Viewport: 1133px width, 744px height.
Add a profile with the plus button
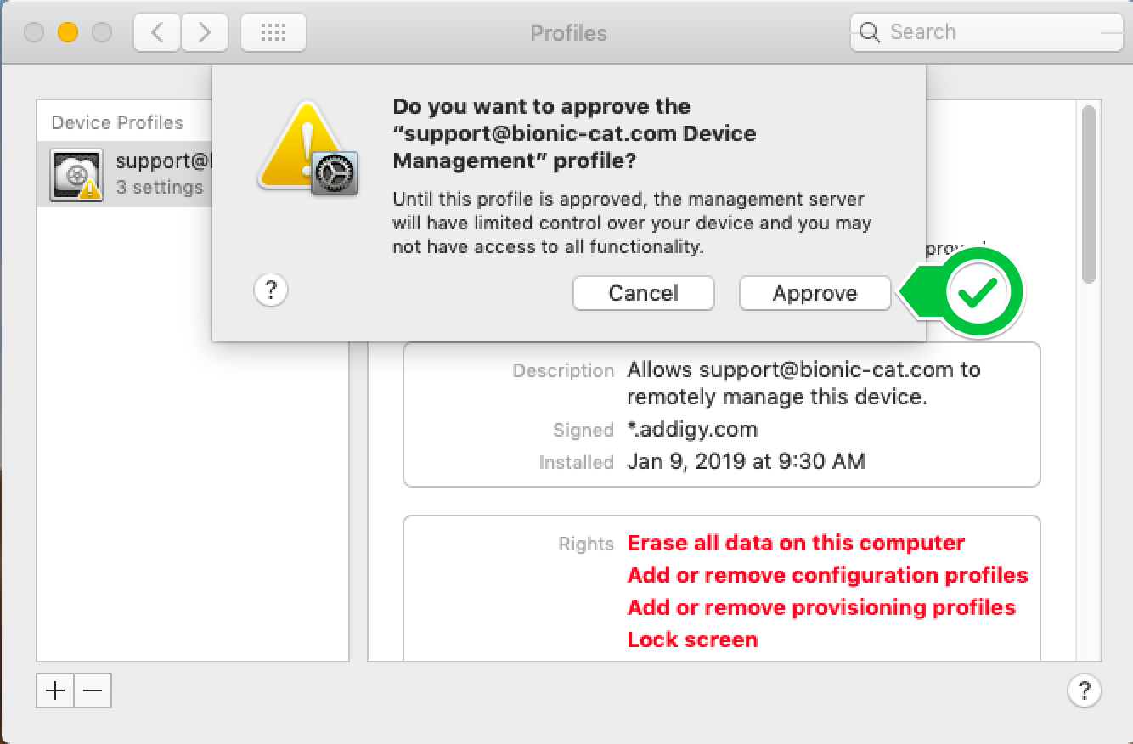coord(55,690)
